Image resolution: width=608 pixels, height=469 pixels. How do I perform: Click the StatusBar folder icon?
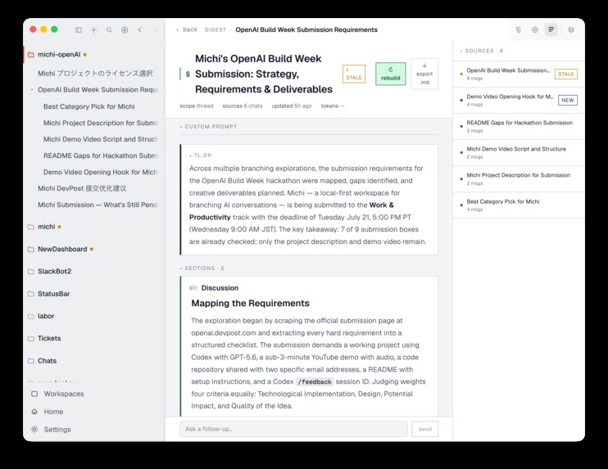click(31, 294)
